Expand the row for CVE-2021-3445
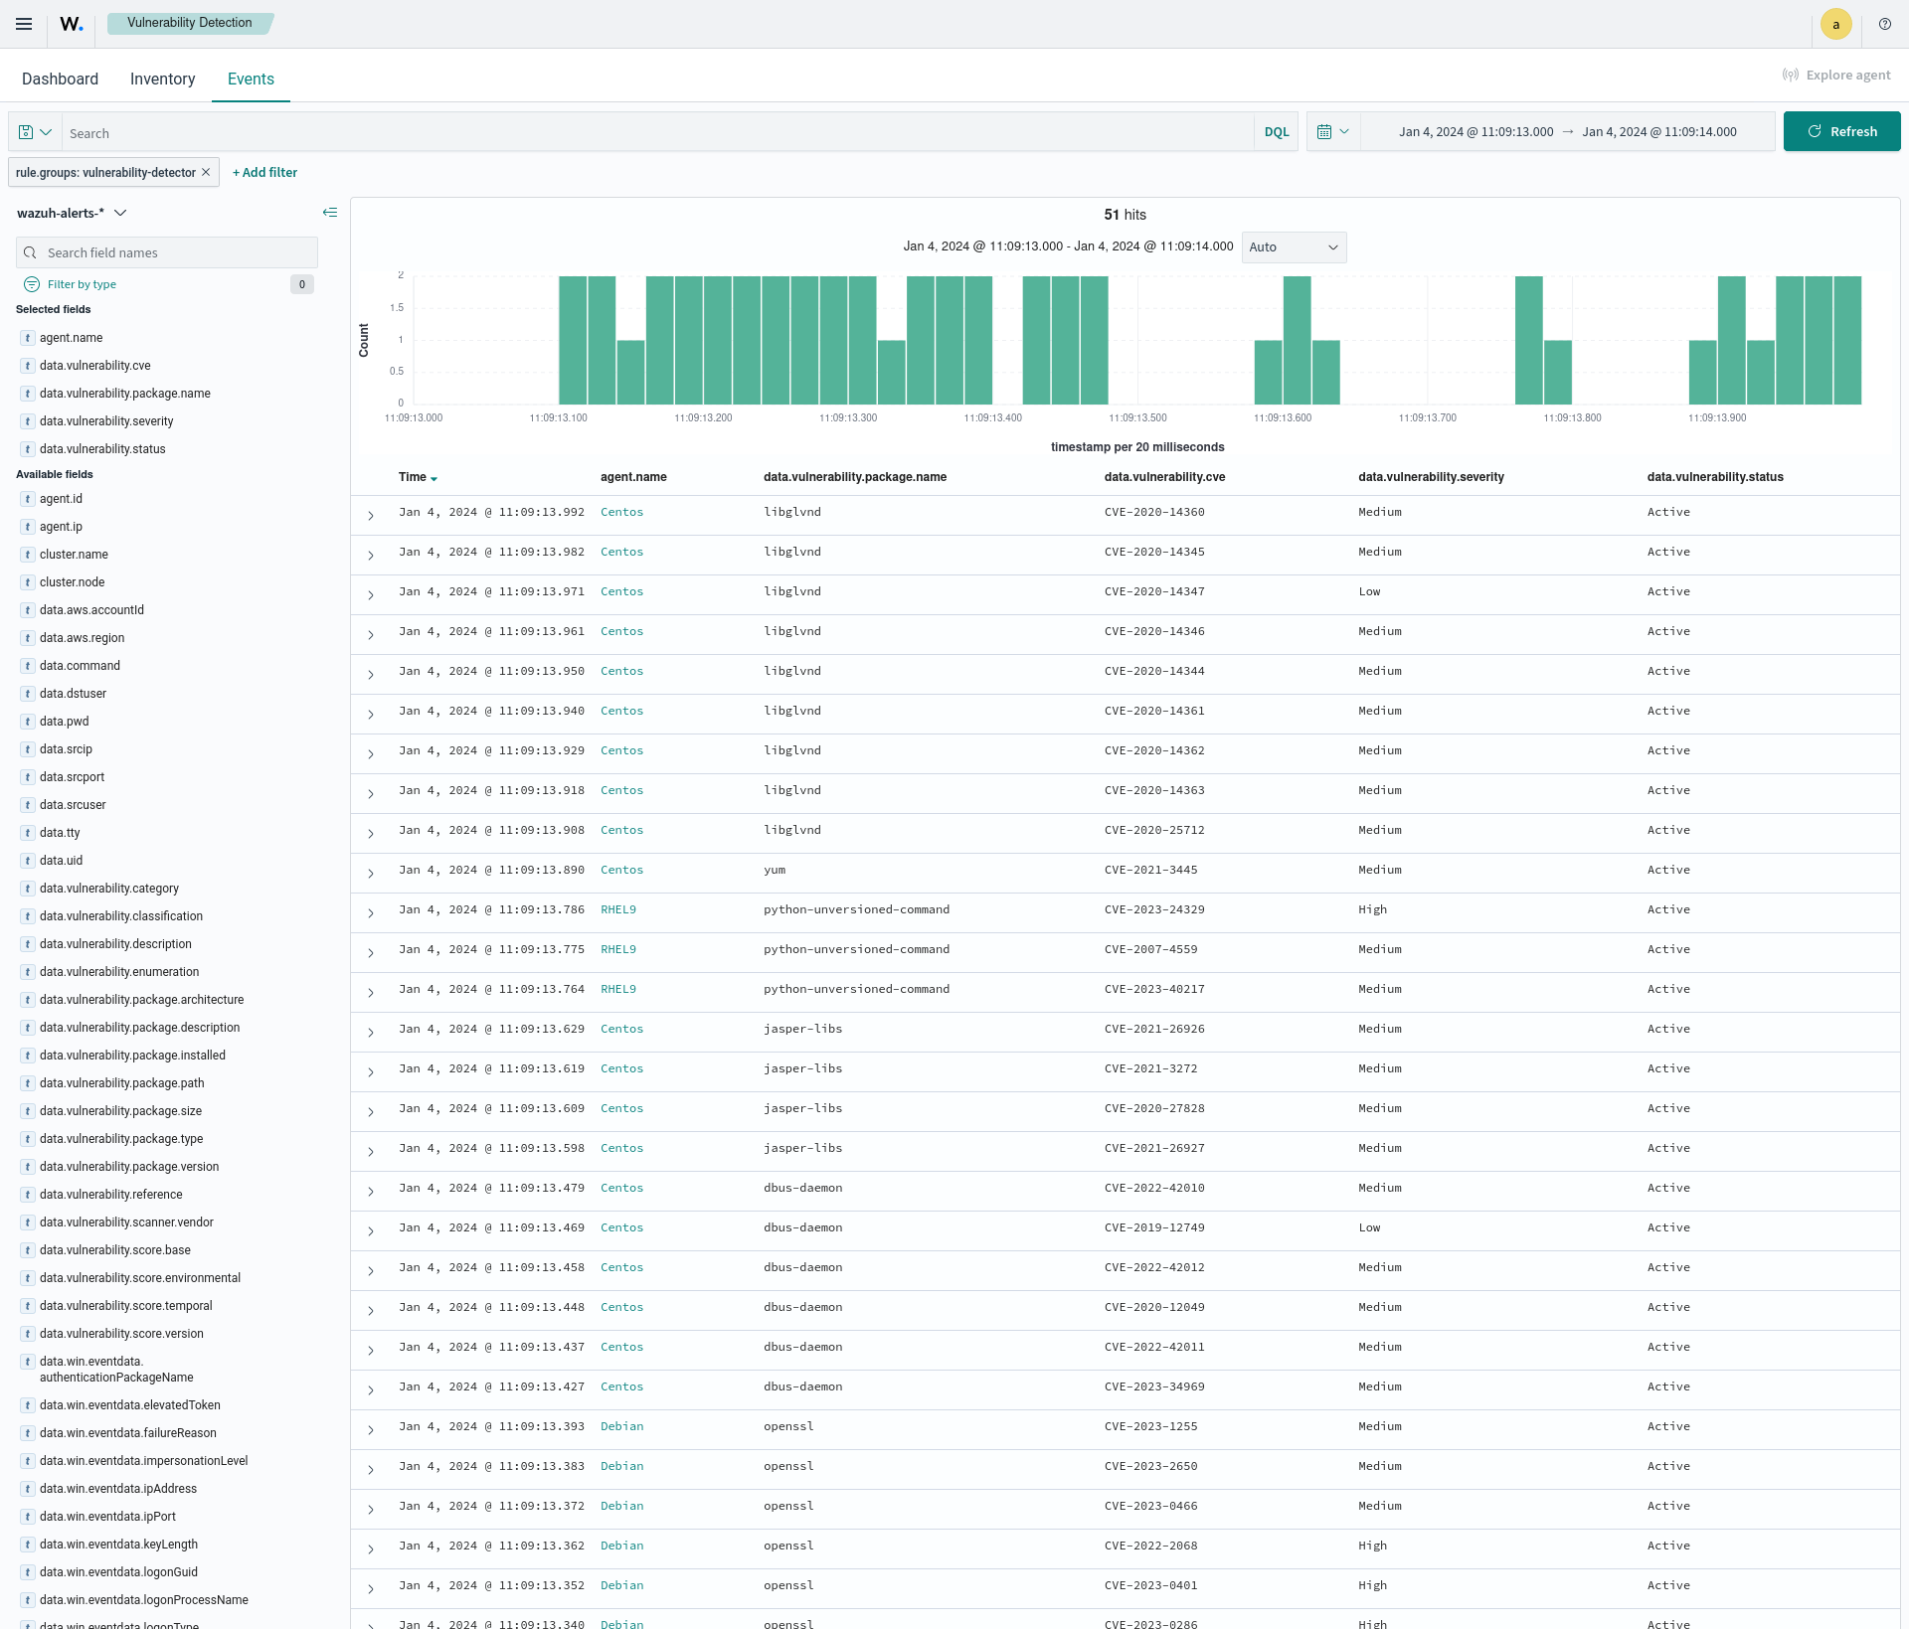 pyautogui.click(x=371, y=874)
